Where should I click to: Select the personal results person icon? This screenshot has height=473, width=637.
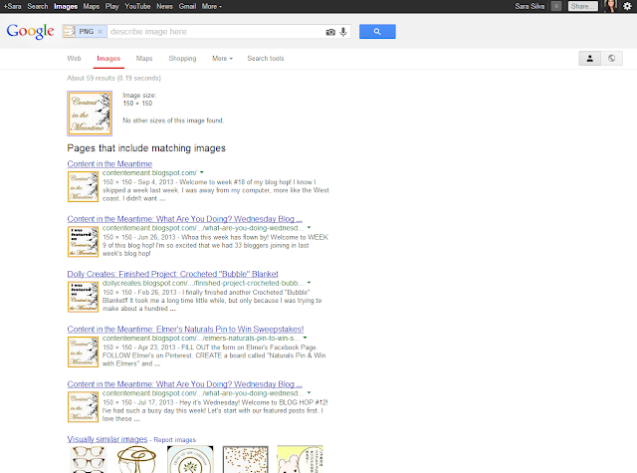click(x=590, y=59)
